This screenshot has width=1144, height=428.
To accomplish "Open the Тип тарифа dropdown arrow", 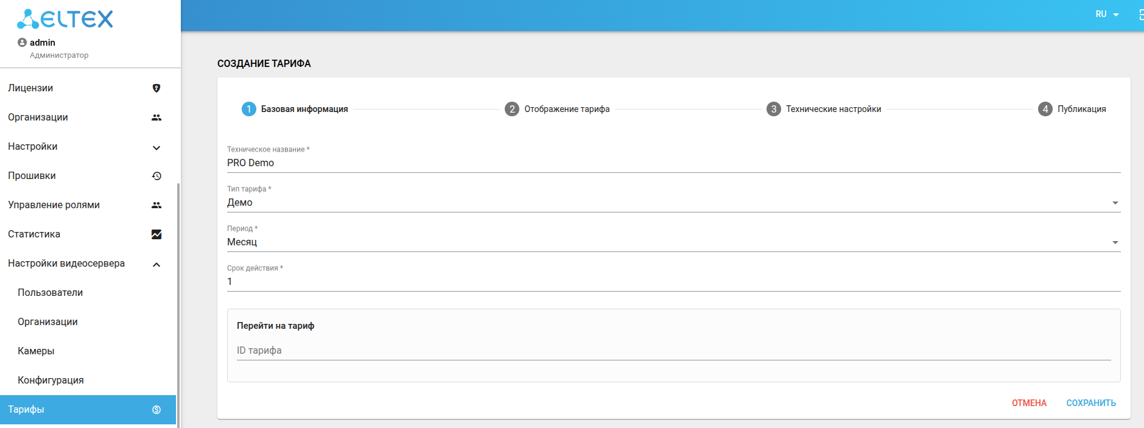I will click(1115, 203).
